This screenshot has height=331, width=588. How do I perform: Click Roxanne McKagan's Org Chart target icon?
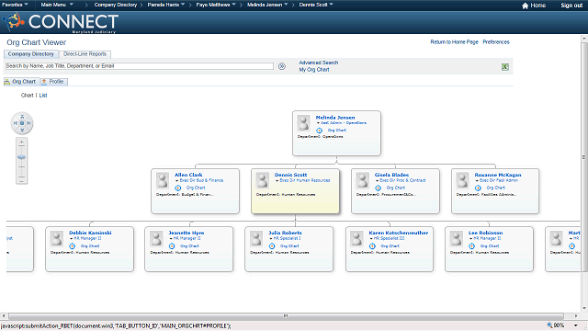pyautogui.click(x=478, y=188)
